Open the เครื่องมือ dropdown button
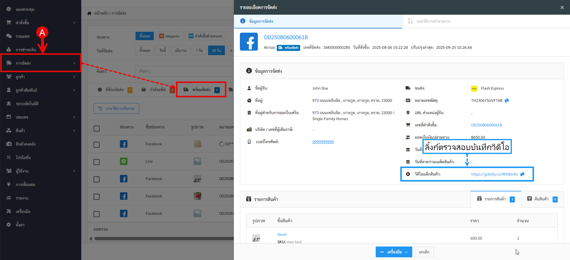The height and width of the screenshot is (260, 570). click(x=394, y=252)
